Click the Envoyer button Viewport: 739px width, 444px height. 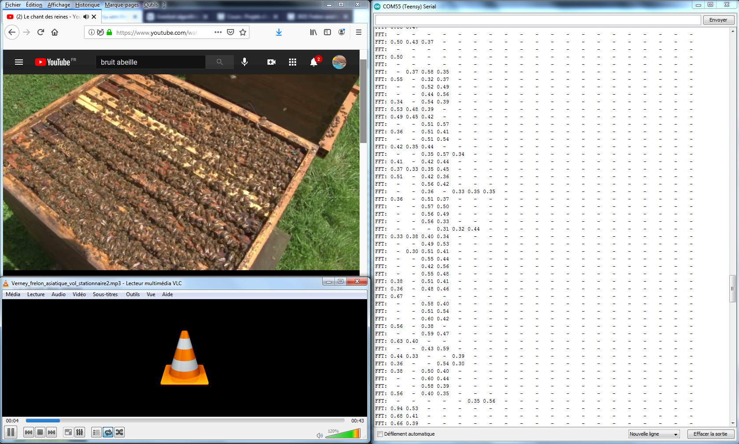click(718, 20)
